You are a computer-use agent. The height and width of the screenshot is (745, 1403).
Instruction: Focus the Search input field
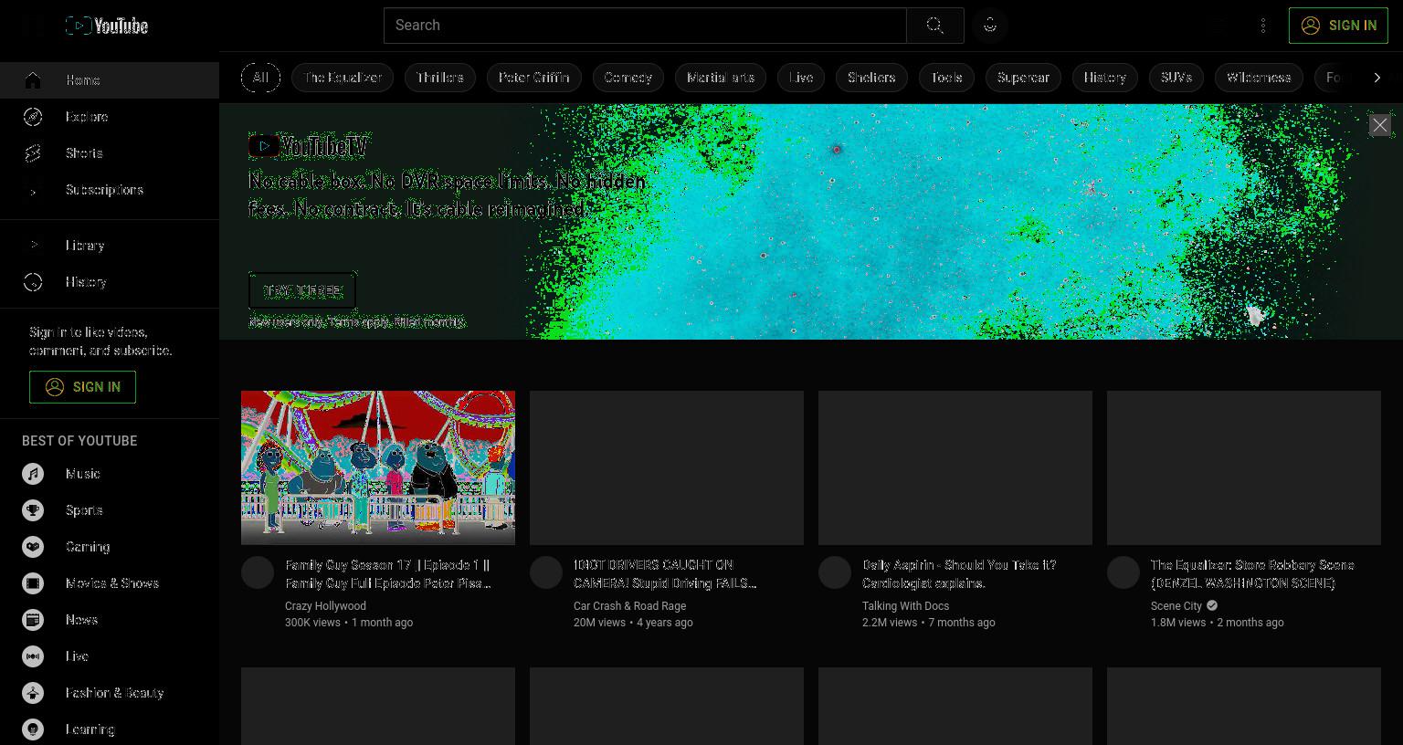coord(645,26)
